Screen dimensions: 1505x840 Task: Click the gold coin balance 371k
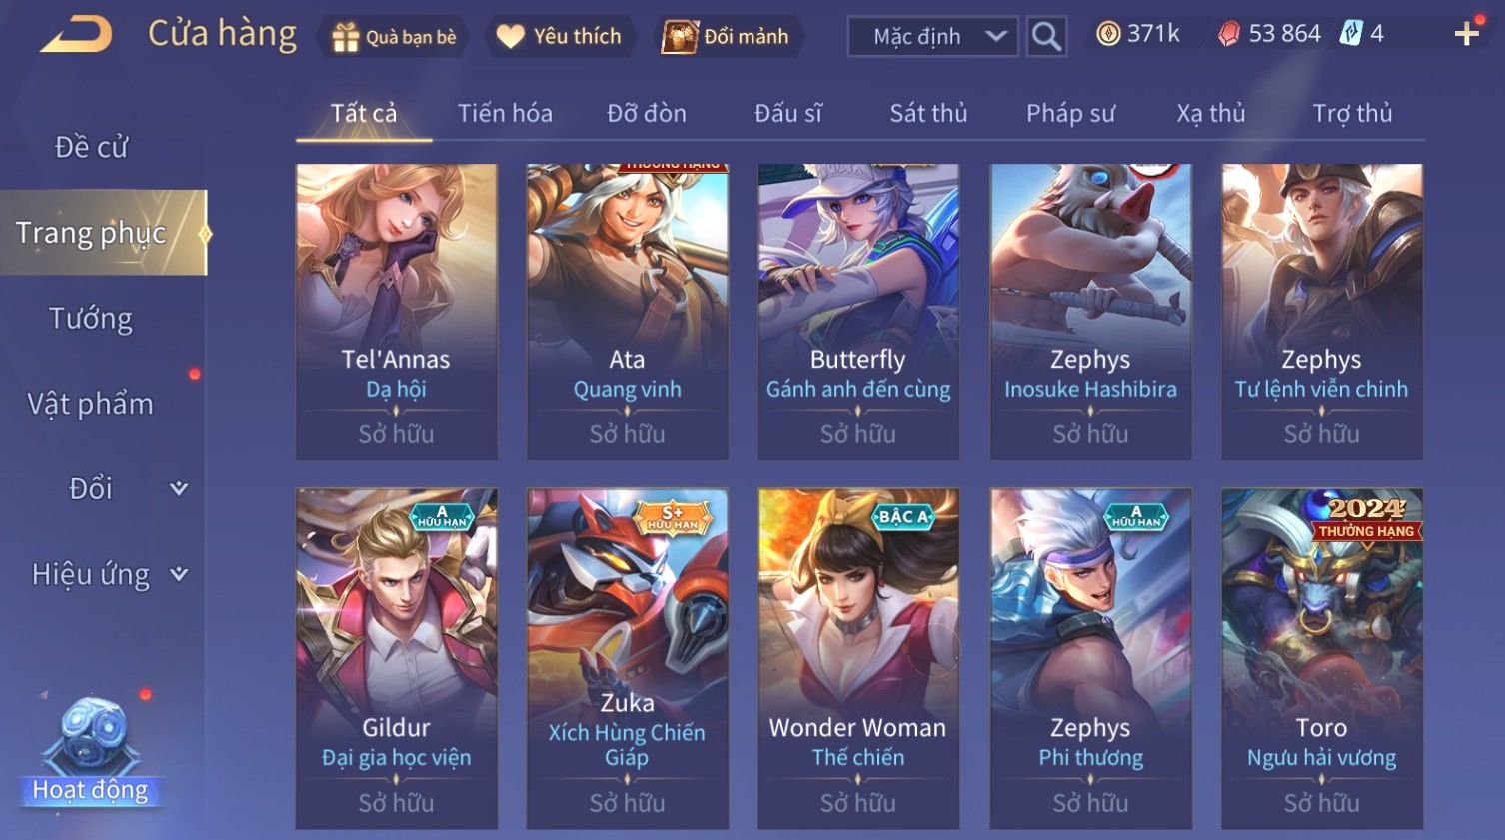pos(1138,34)
